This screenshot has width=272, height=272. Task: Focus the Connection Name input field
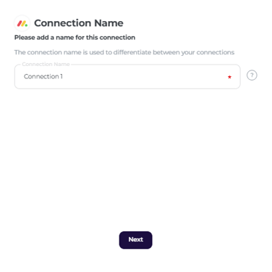(x=127, y=77)
